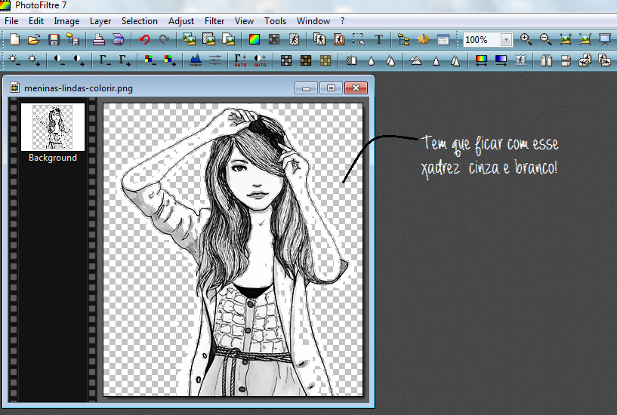The image size is (617, 415).
Task: Click the Canvas size icon
Action: 208,39
